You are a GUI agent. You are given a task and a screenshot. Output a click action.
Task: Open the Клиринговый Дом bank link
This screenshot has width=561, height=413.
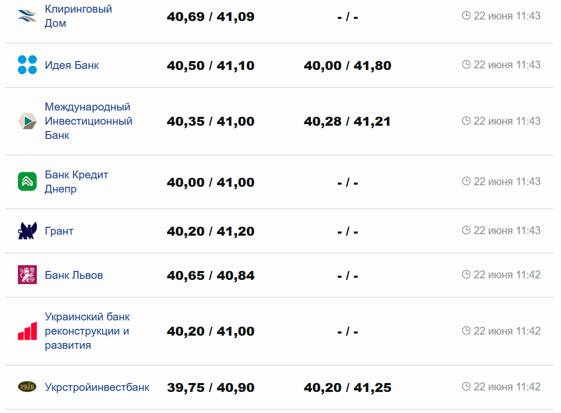[78, 16]
